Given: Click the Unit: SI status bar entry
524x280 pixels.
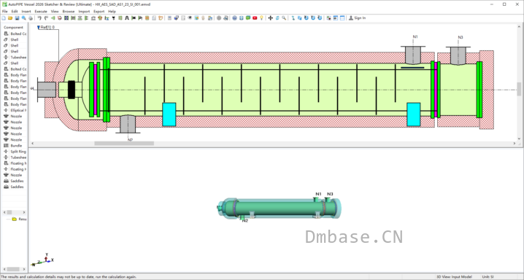Looking at the screenshot, I should (488, 277).
